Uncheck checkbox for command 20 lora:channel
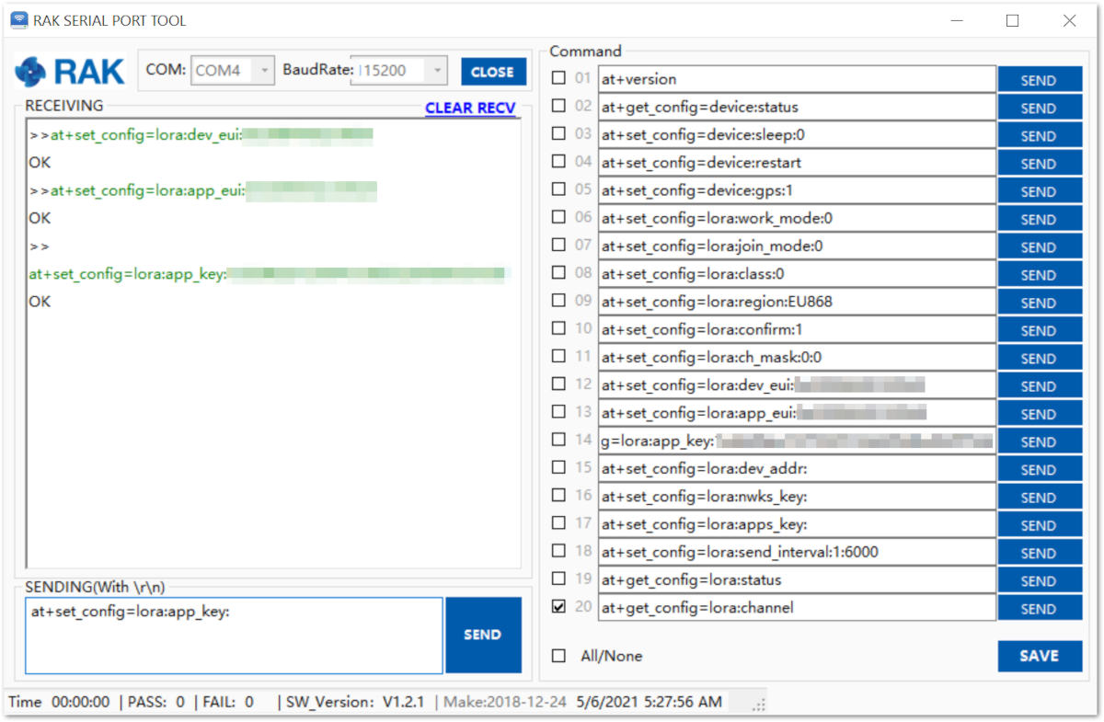 (x=558, y=607)
